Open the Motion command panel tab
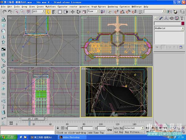The height and width of the screenshot is (140, 186). [171, 18]
